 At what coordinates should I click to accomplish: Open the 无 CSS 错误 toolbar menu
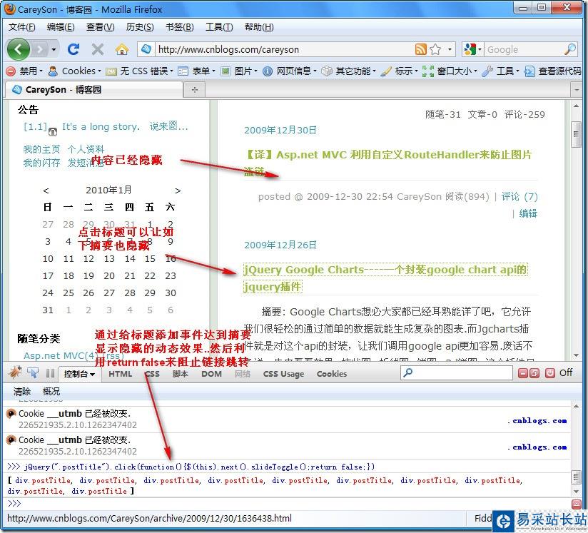click(139, 71)
